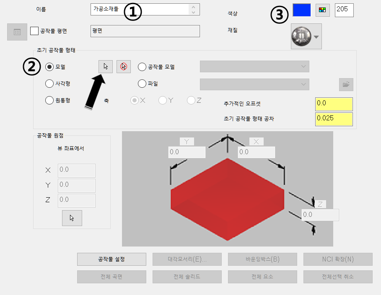Click the deselect model cursor icon

pos(123,66)
